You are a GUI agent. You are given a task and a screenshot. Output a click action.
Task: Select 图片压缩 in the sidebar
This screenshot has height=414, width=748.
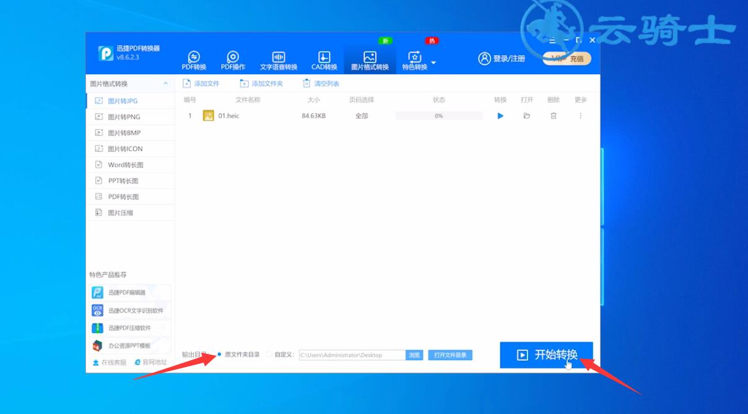coord(130,213)
